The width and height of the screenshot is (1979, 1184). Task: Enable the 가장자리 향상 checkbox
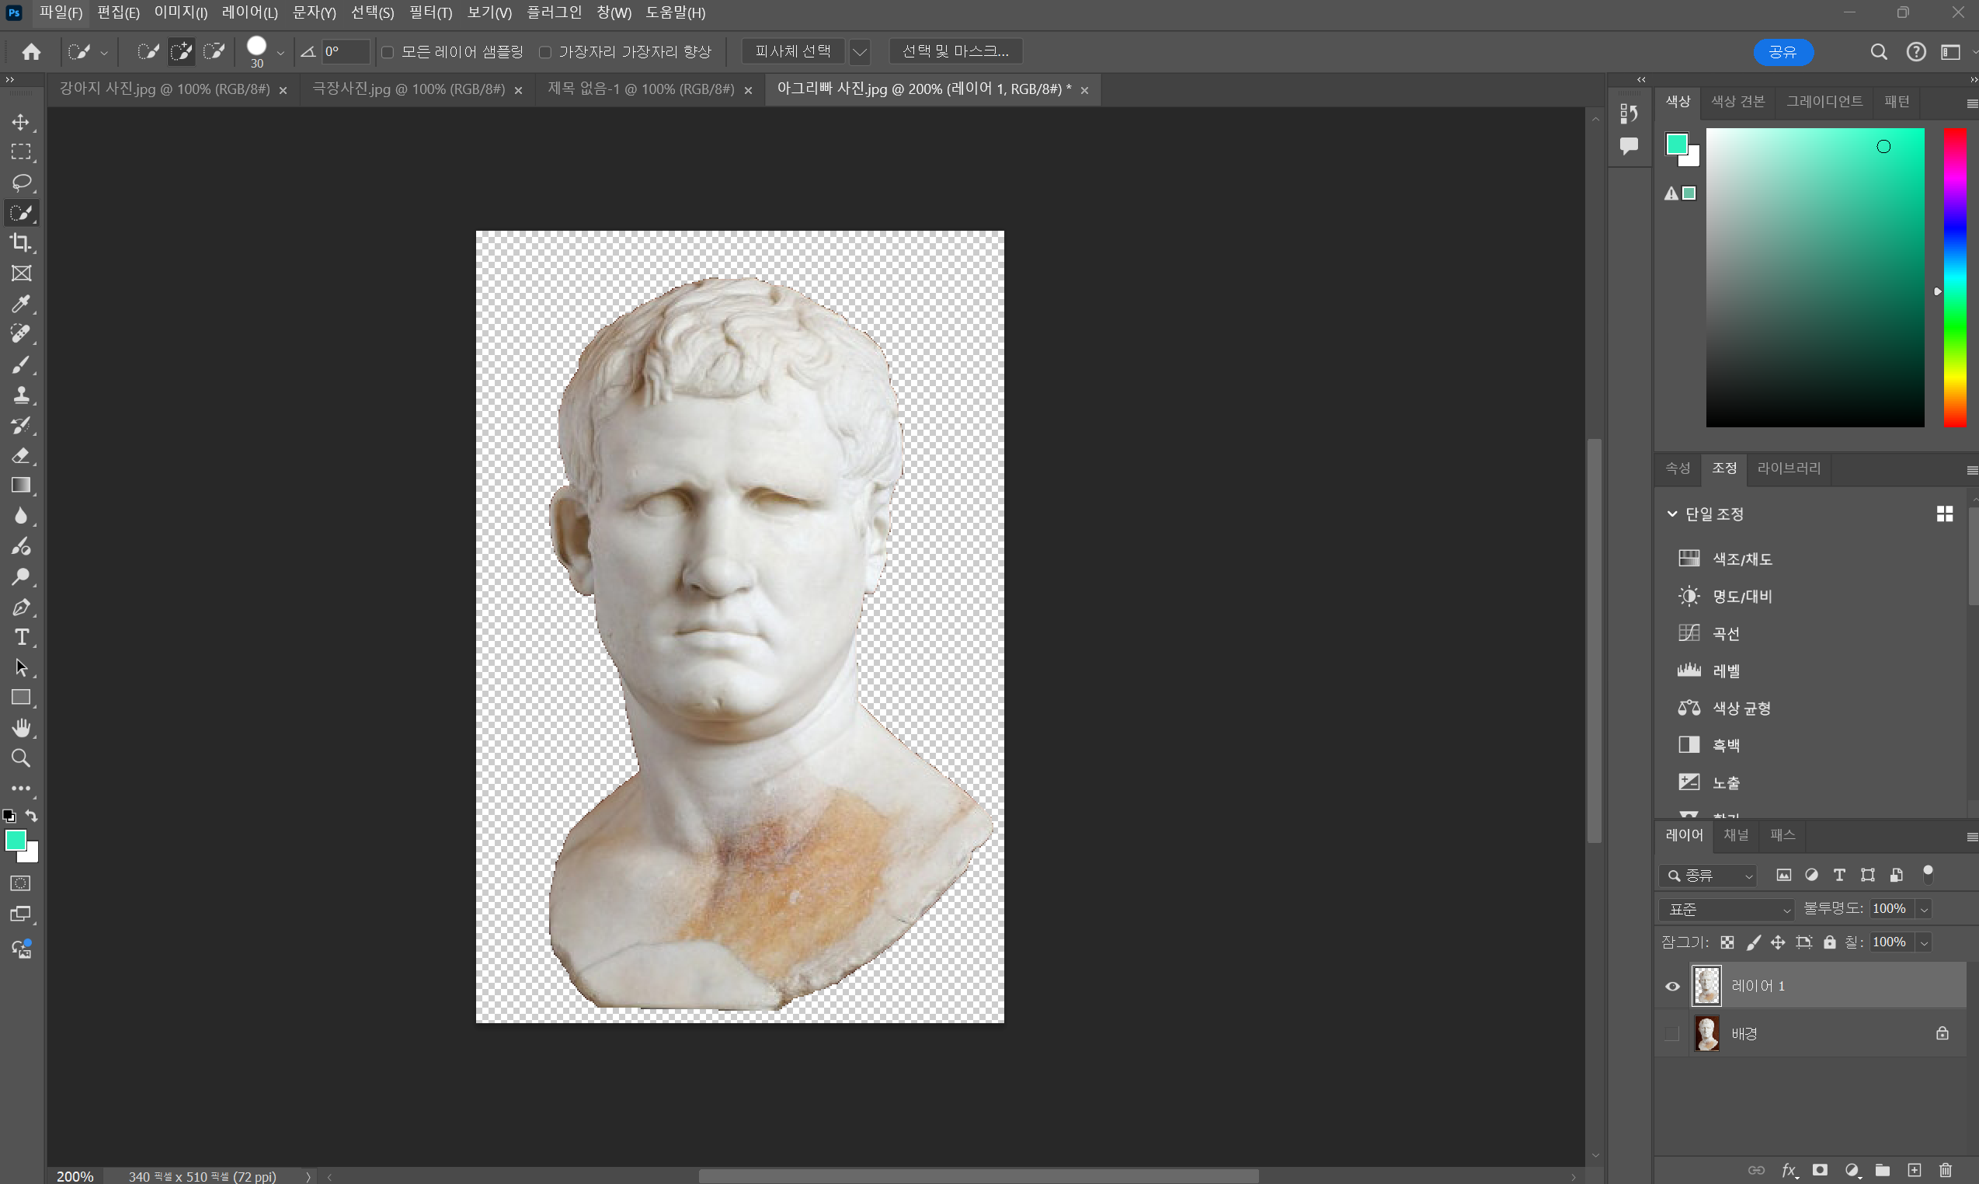[x=545, y=52]
